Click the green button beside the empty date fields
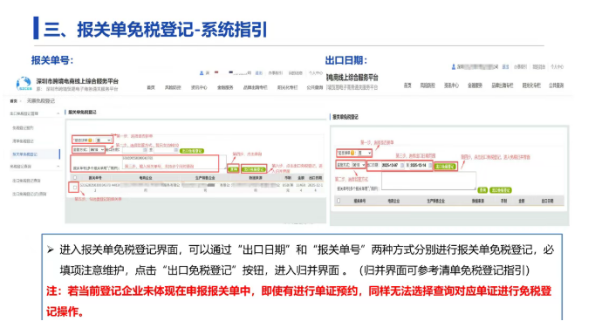The height and width of the screenshot is (335, 602). point(192,151)
